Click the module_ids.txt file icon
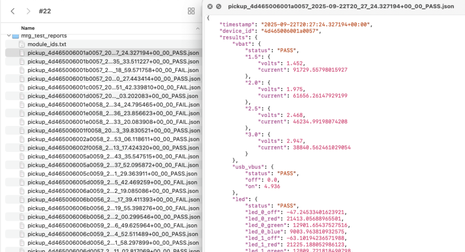This screenshot has height=252, width=465. coord(22,44)
